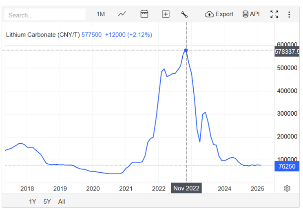
Task: Open the three-dot more options menu
Action: (289, 15)
